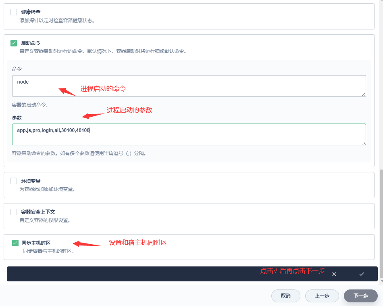Discard container settings with the X icon

[334, 274]
